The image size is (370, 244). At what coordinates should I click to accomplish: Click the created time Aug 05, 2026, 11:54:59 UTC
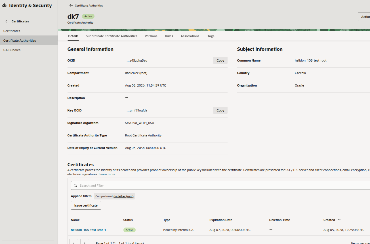tap(146, 85)
